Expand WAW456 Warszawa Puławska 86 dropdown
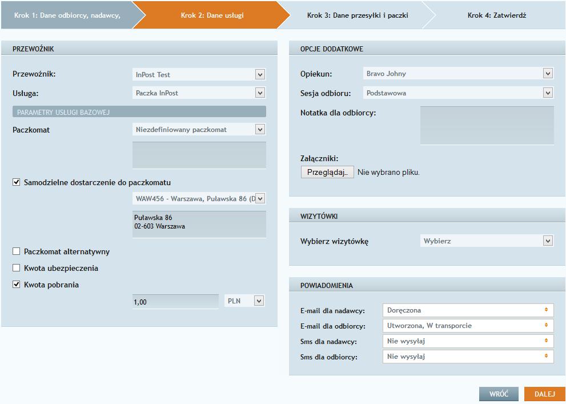Screen dimensions: 566x404 point(199,198)
